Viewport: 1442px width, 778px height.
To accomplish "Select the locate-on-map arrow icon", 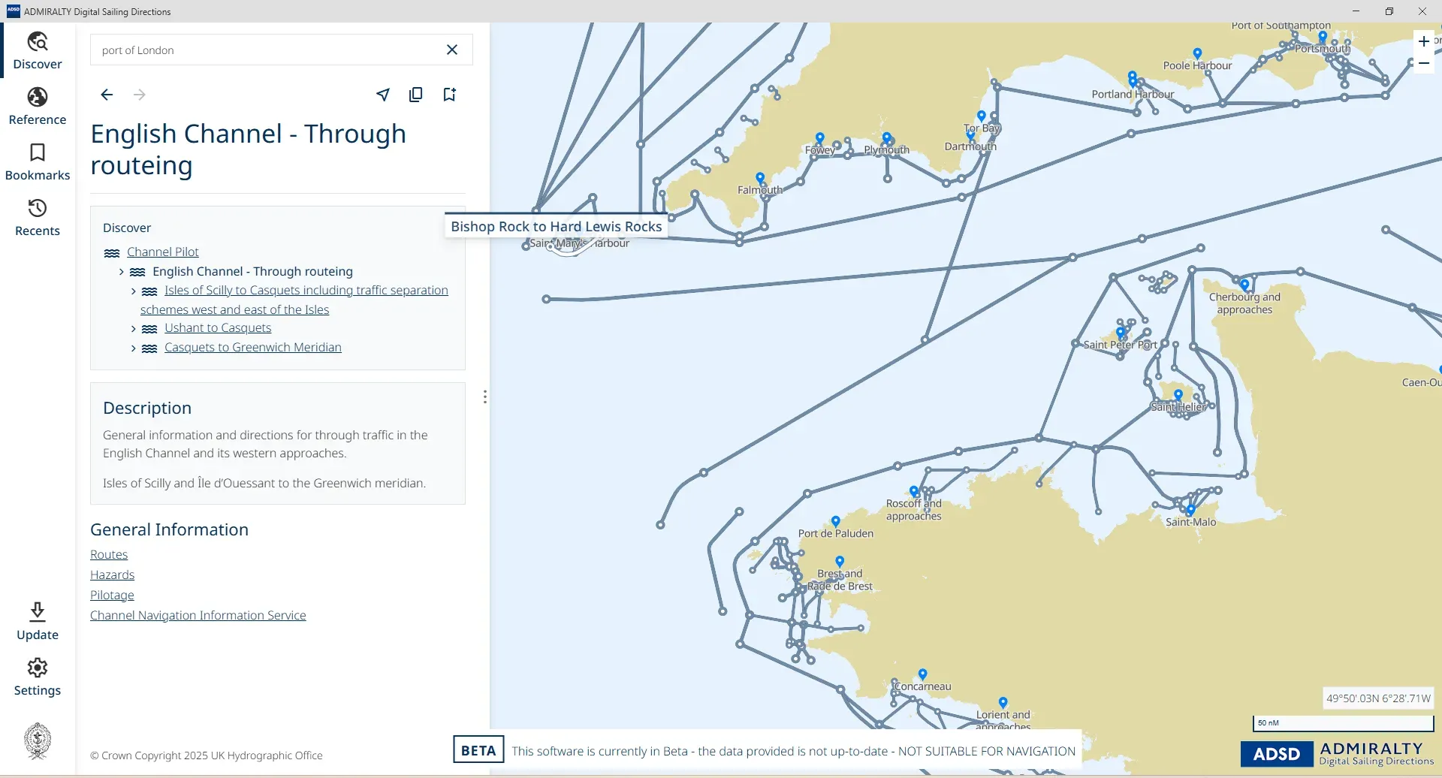I will click(383, 95).
